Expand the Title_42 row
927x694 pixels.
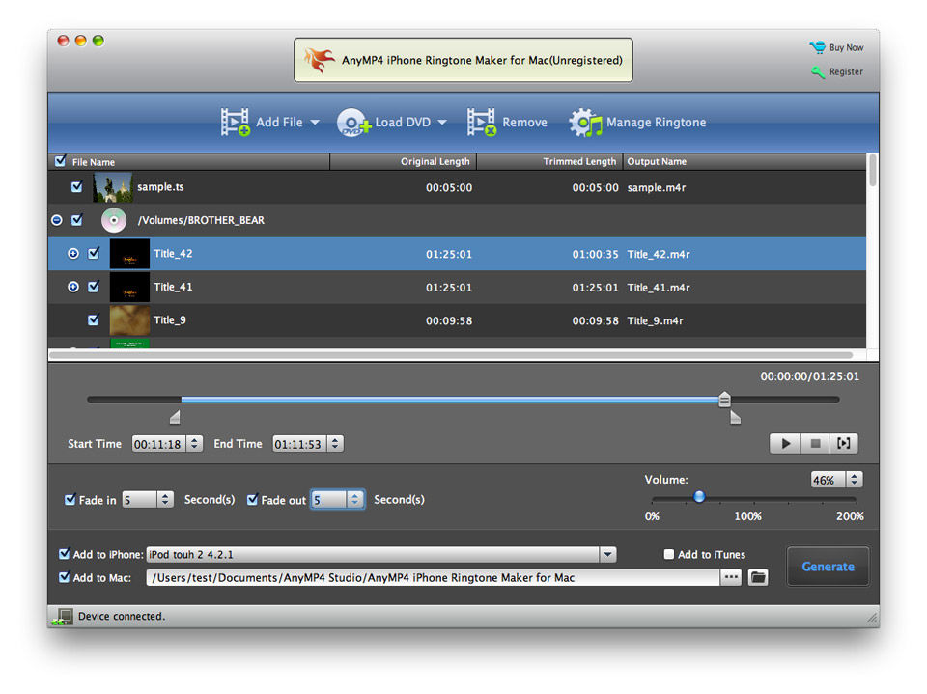(x=73, y=254)
